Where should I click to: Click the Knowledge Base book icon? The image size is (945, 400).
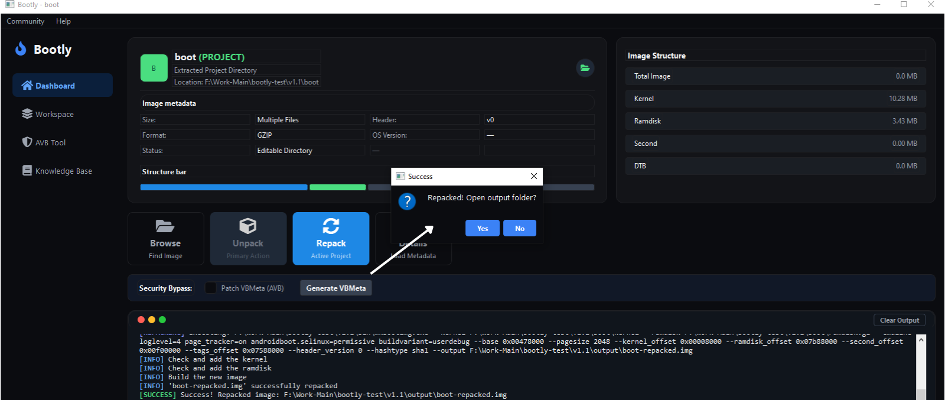[x=27, y=170]
